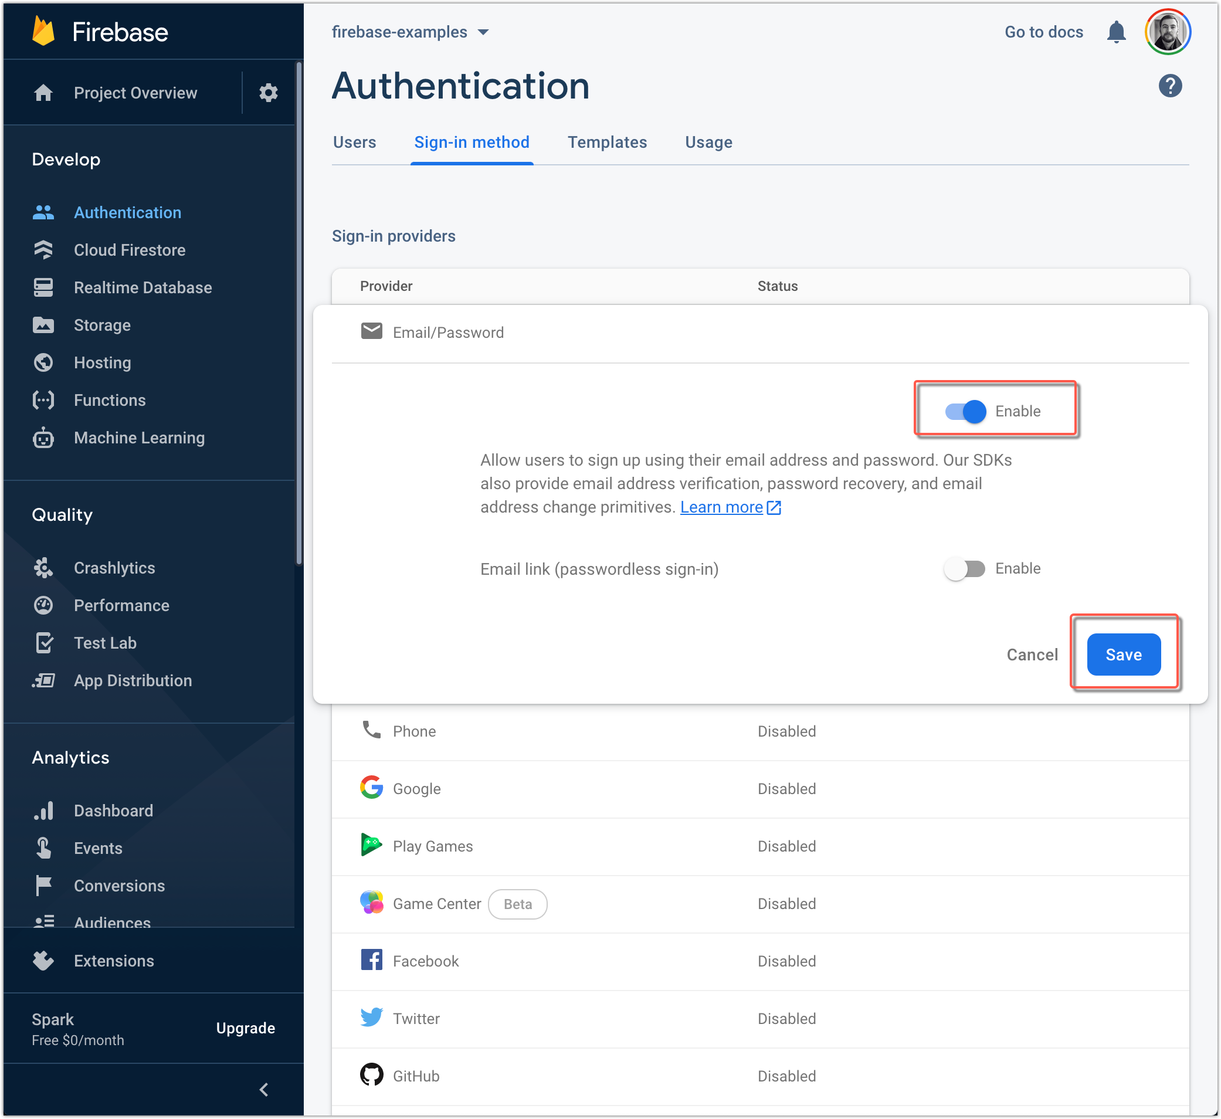Open the firebase-examples project dropdown
Viewport: 1221px width, 1119px height.
[x=410, y=32]
